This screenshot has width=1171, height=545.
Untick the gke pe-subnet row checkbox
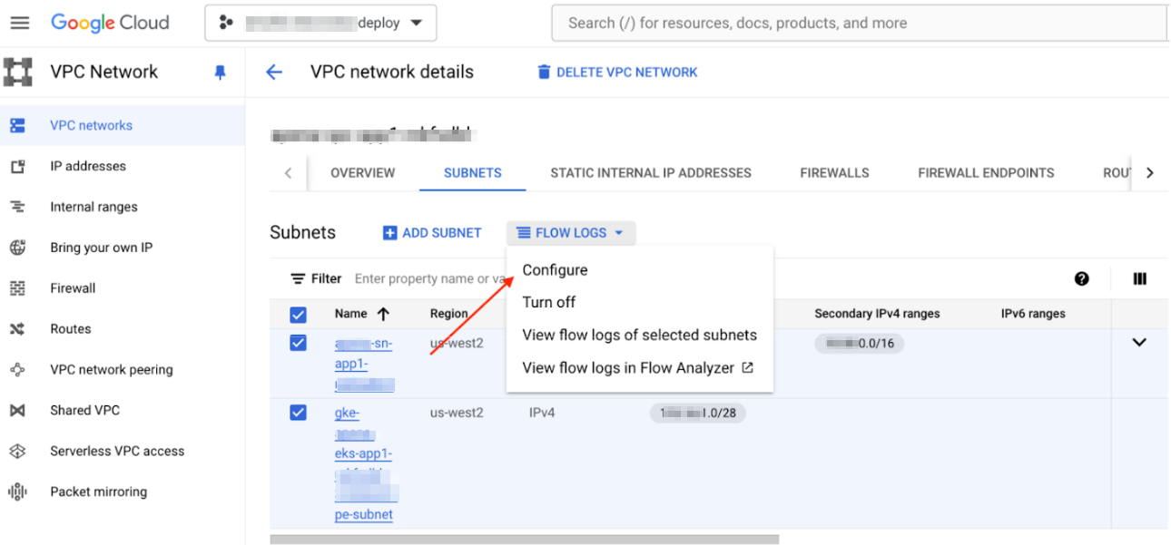tap(298, 413)
